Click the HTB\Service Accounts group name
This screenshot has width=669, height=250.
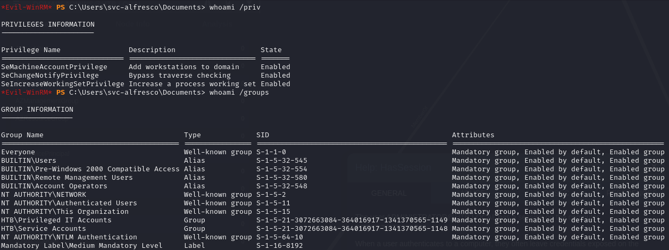[44, 229]
